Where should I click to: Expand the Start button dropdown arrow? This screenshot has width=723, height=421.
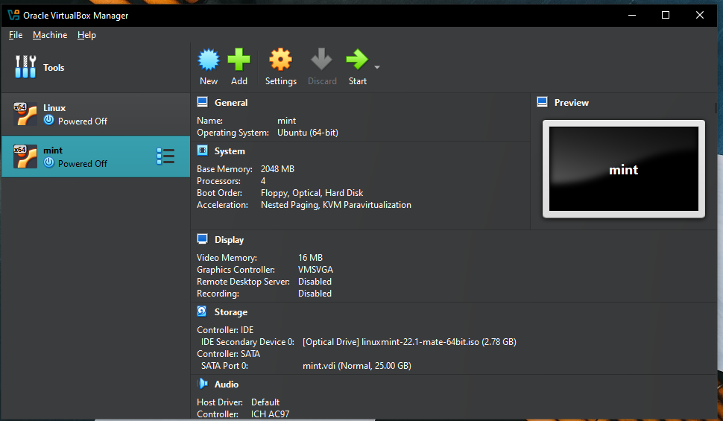pos(377,67)
